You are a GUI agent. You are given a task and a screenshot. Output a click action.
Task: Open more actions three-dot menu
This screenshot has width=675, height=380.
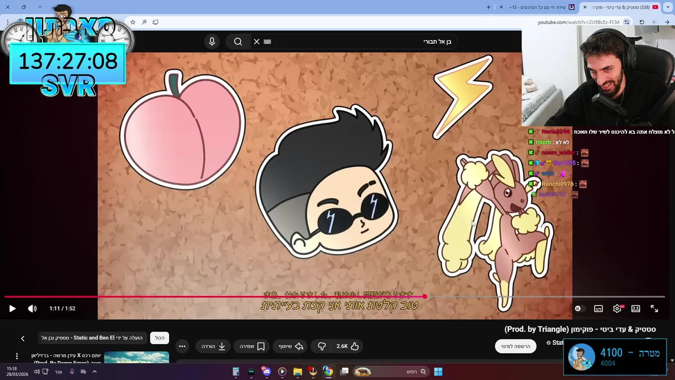182,346
